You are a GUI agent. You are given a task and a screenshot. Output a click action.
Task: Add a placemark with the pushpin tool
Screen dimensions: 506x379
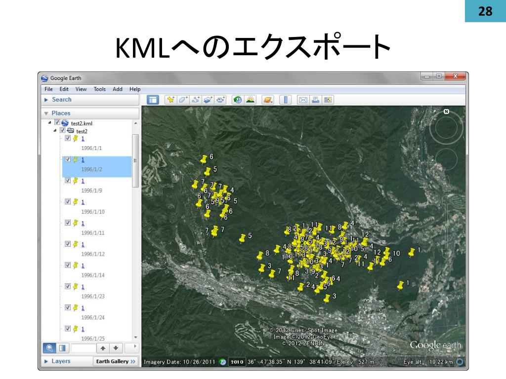tap(170, 100)
